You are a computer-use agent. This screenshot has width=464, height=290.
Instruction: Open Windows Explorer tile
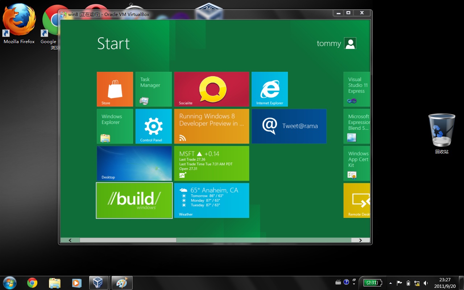tap(115, 126)
